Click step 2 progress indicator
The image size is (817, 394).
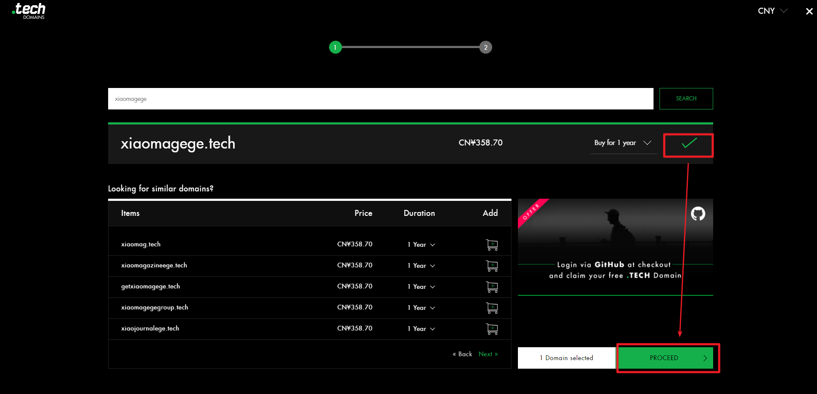click(486, 47)
